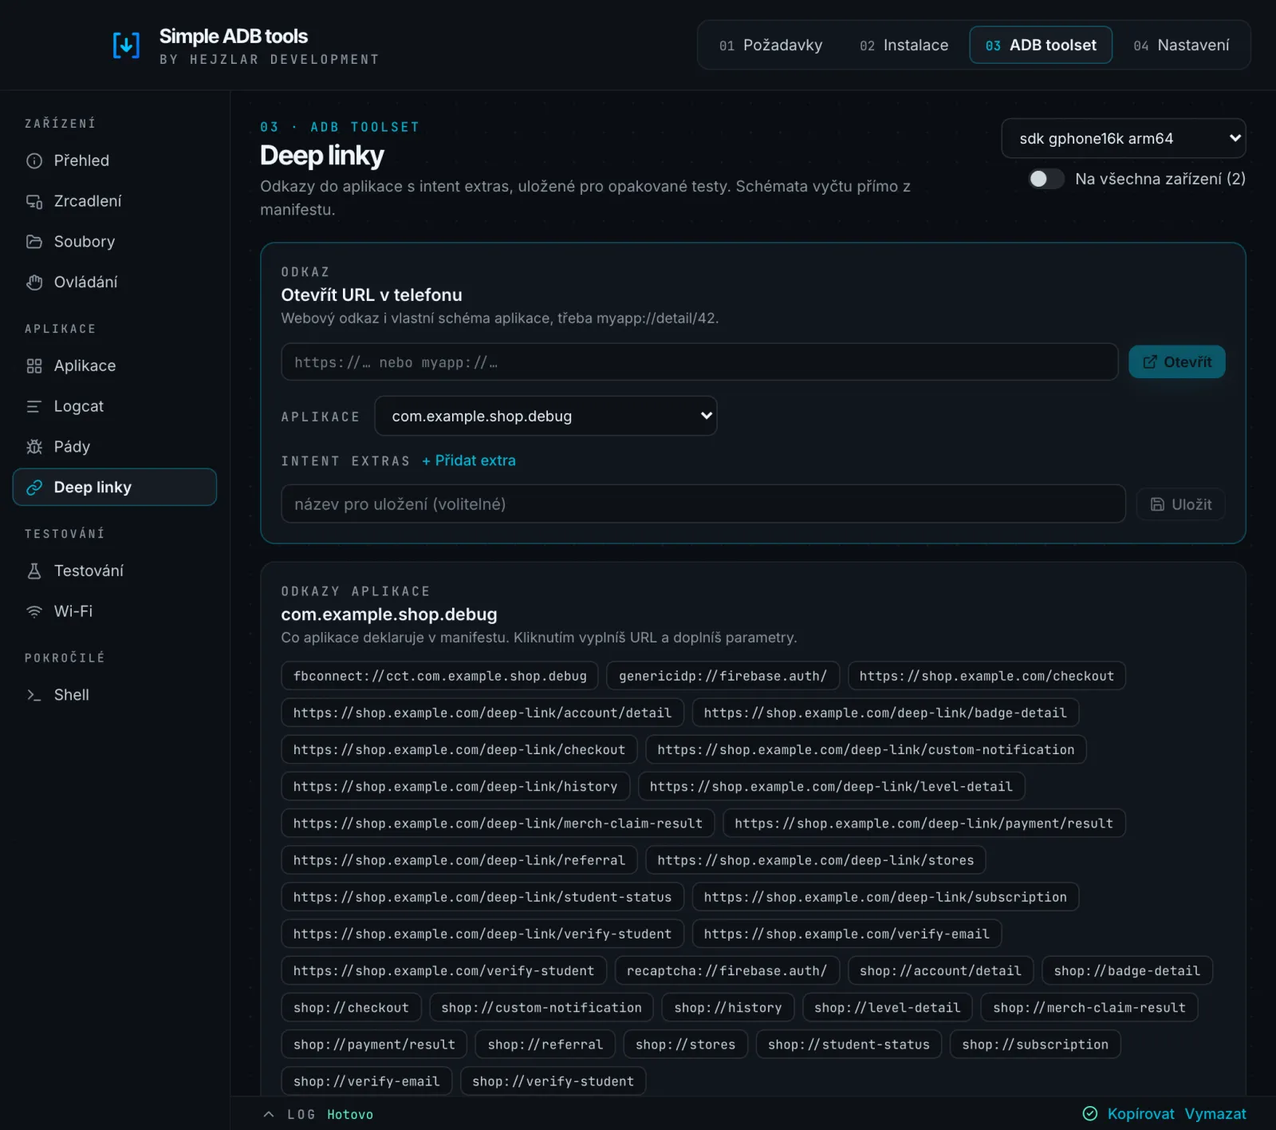Open Přehled via its info icon
This screenshot has width=1276, height=1130.
[x=34, y=161]
